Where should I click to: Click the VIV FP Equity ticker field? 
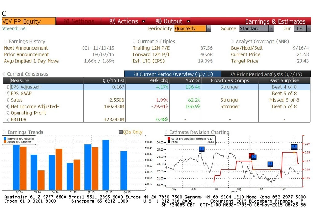[x=29, y=21]
